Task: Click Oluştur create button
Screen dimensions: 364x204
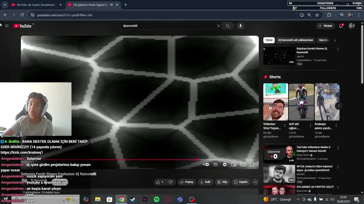Action: tap(326, 26)
